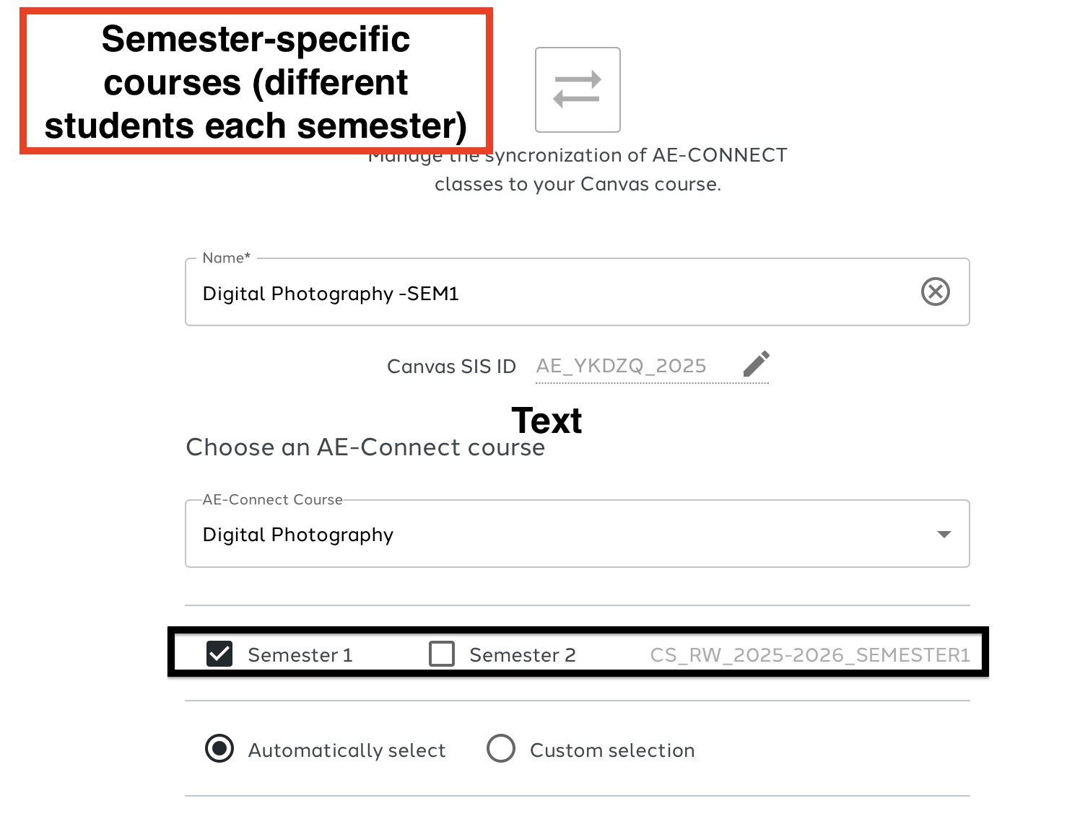Click the "Semester 1" label text
The height and width of the screenshot is (824, 1080).
[x=300, y=655]
